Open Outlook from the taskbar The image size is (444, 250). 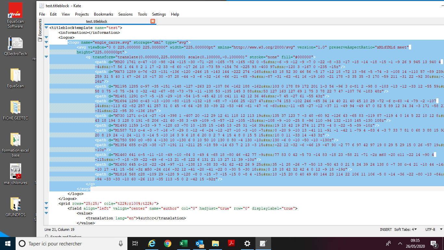pos(199,243)
